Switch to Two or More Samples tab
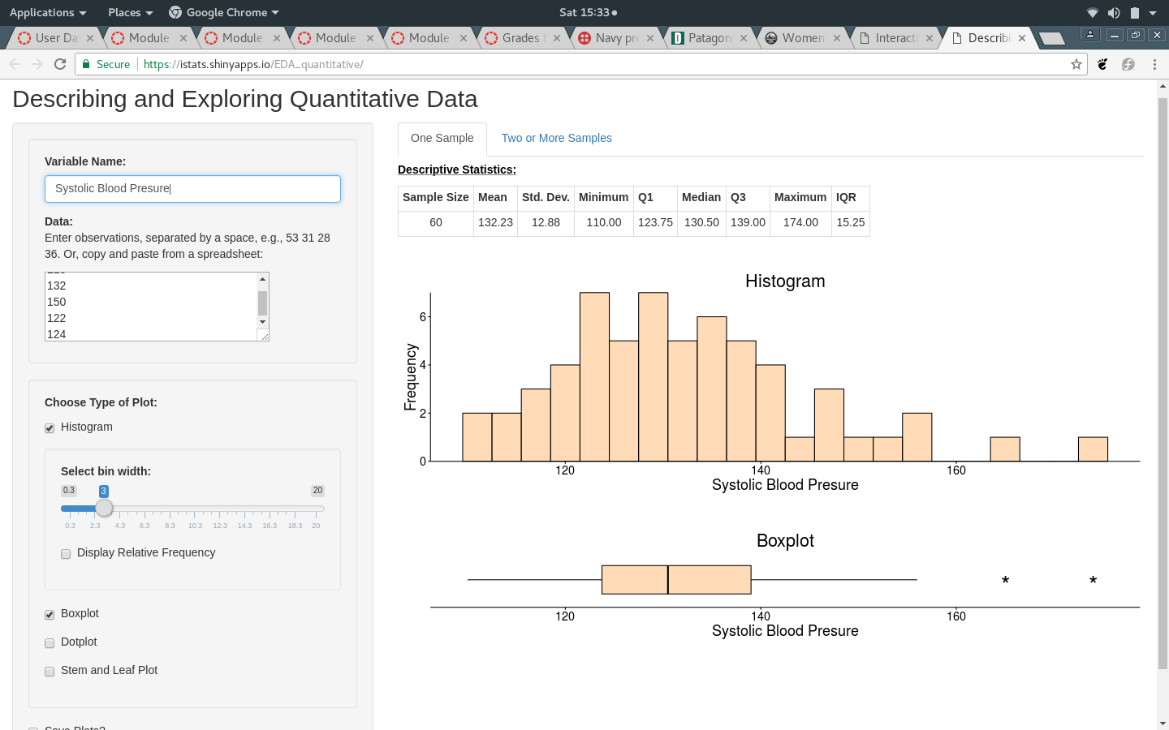The image size is (1169, 730). coord(556,138)
